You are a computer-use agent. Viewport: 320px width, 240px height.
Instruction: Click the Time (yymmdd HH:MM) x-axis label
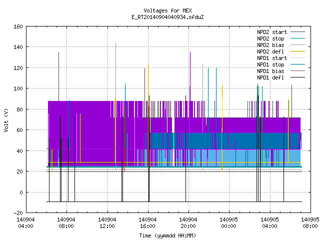(x=167, y=235)
